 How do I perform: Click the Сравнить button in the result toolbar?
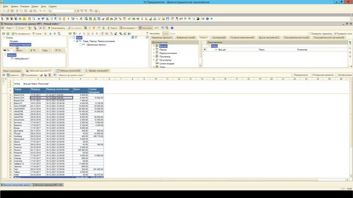point(13,75)
